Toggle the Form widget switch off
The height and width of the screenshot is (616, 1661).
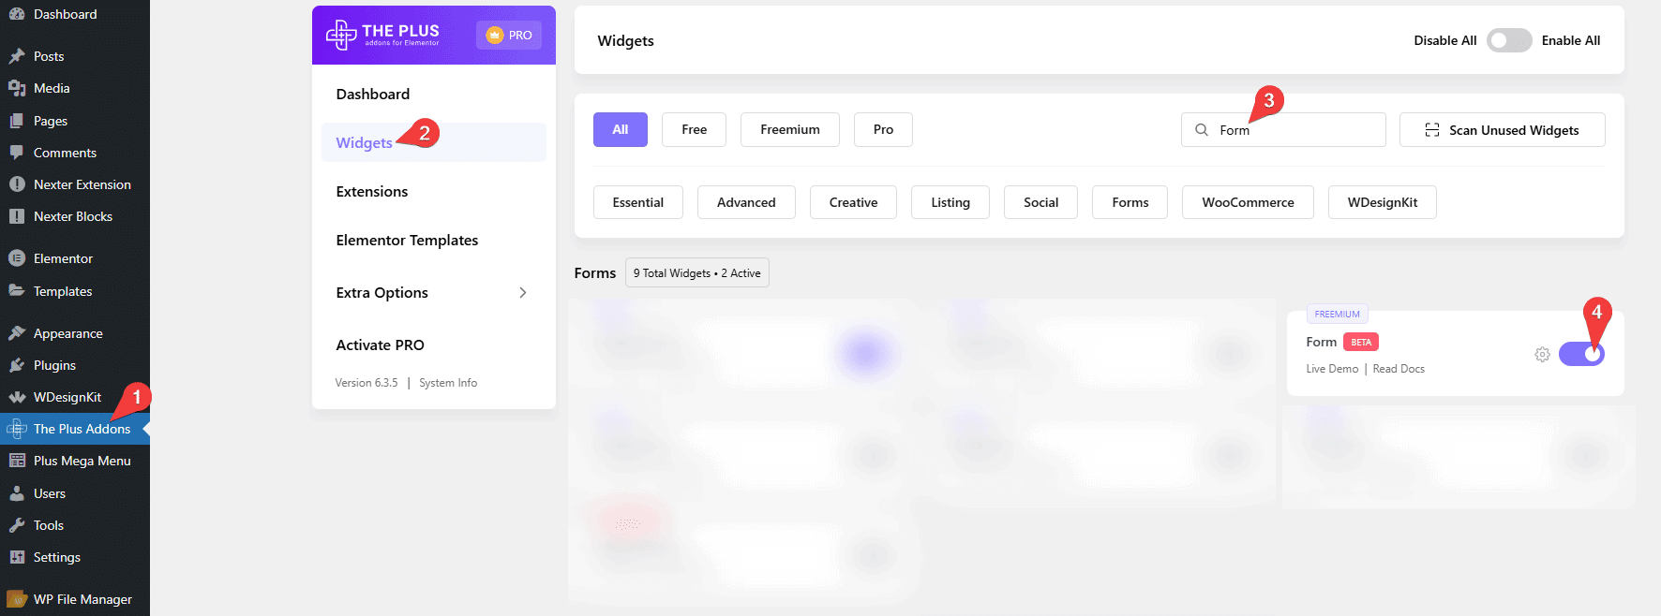1581,354
